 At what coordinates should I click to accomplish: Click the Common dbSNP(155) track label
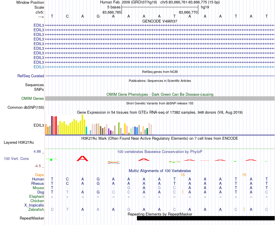tap(26, 107)
